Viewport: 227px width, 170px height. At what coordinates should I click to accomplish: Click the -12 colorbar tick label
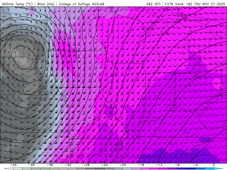click(x=159, y=165)
